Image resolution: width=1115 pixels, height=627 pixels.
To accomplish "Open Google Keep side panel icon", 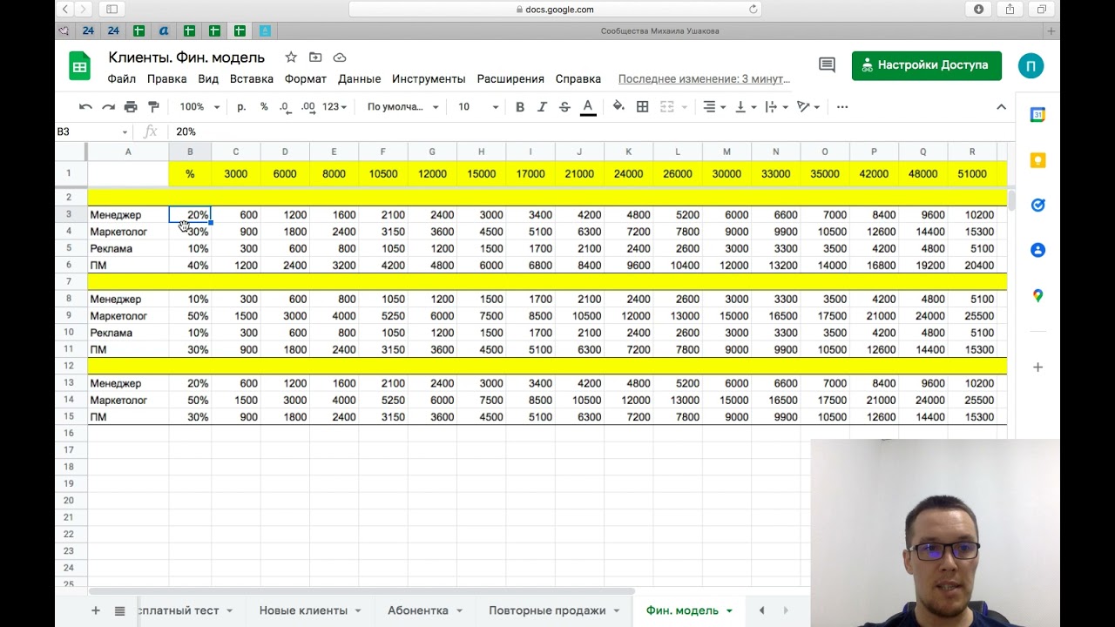I will click(x=1037, y=160).
